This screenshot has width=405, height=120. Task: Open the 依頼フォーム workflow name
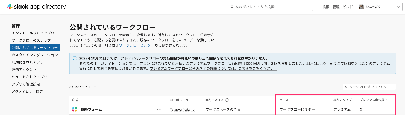click(91, 109)
